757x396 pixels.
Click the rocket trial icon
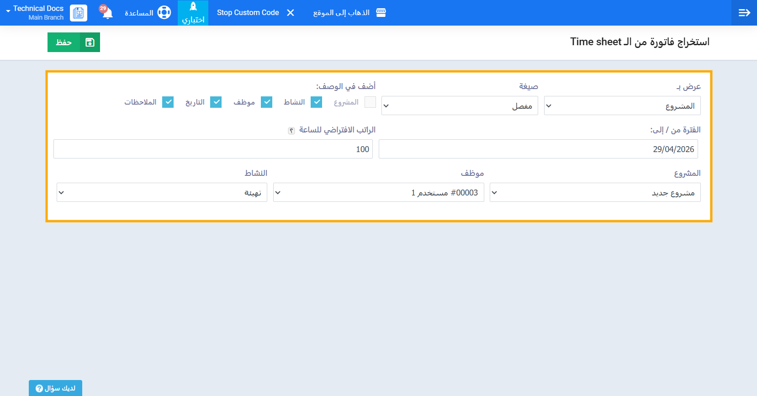coord(193,7)
